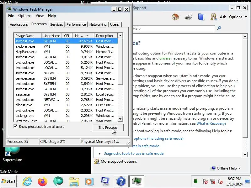
Task: Open the Options menu in Task Manager
Action: pyautogui.click(x=25, y=16)
